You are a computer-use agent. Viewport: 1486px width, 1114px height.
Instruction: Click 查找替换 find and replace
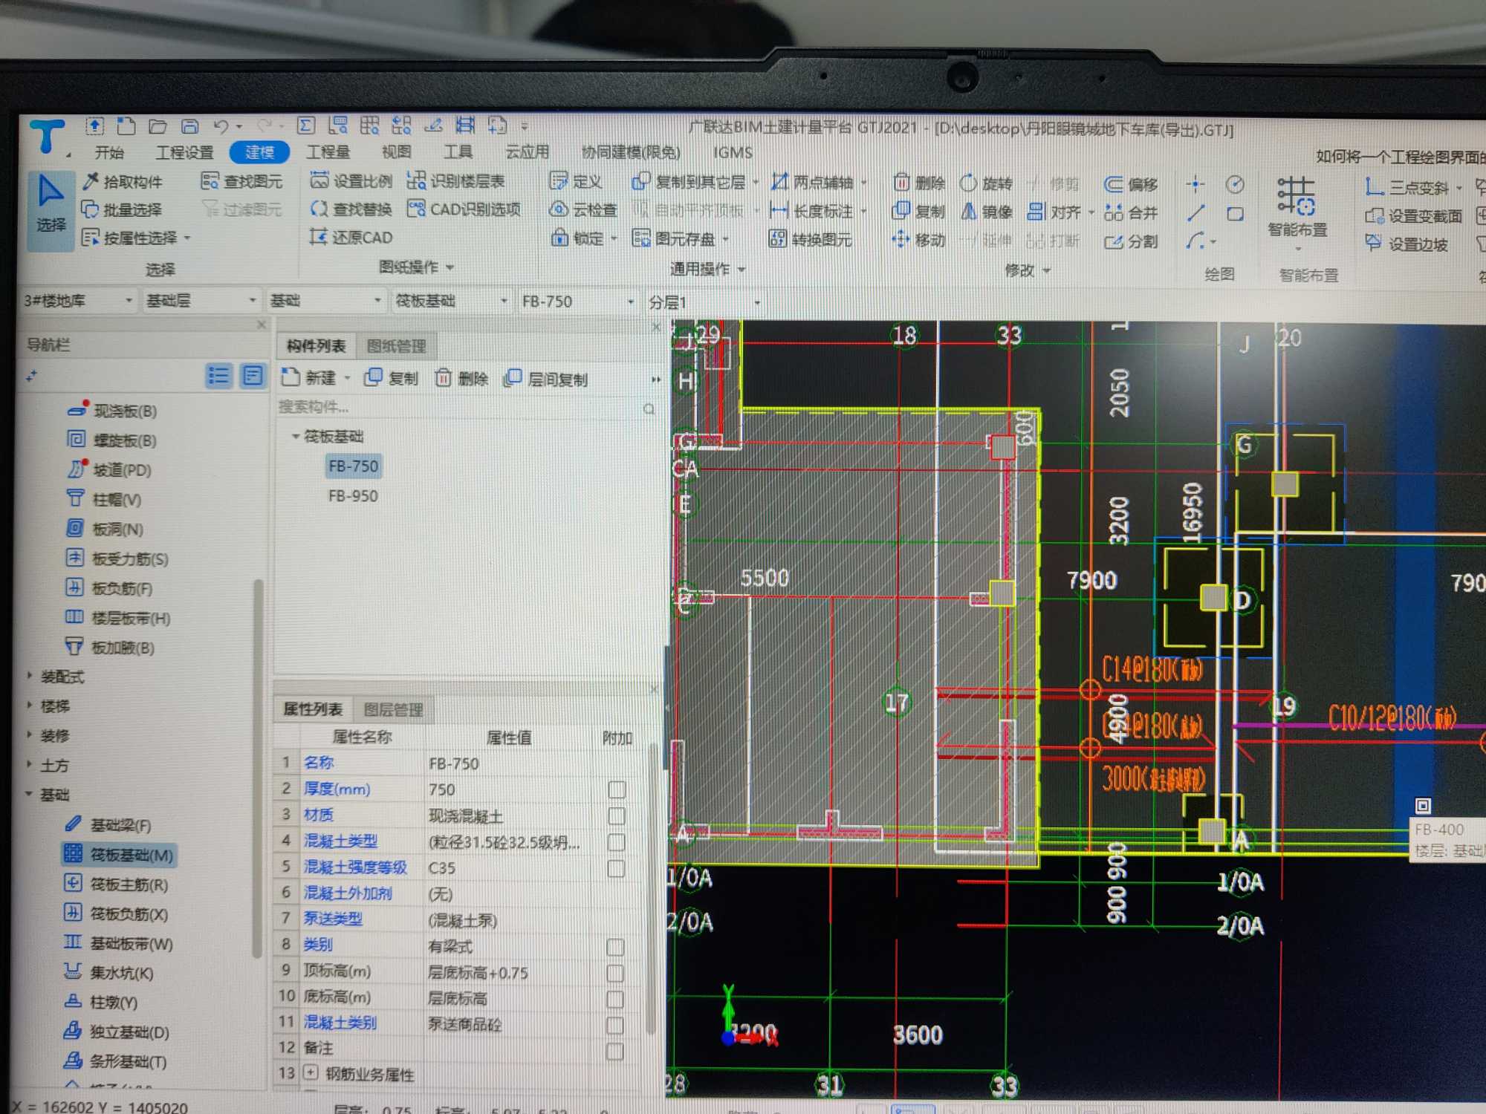(351, 209)
